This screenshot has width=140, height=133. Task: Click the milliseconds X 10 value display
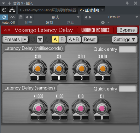(x=38, y=78)
